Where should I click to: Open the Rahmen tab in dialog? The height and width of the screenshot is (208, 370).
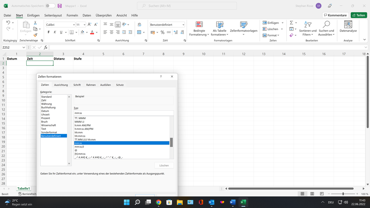(91, 85)
